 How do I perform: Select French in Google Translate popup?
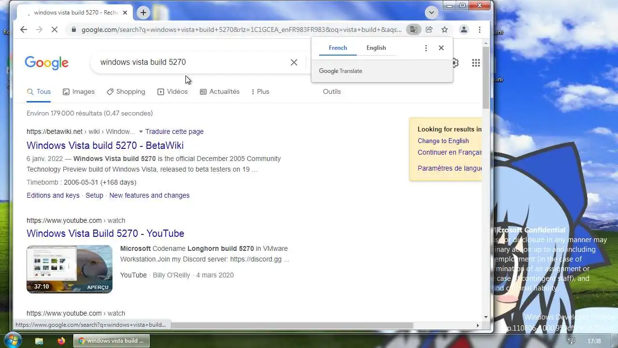pyautogui.click(x=337, y=48)
